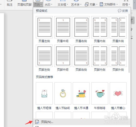The height and width of the screenshot is (127, 136).
Task: Choose the 情人节爱心 heart style
Action: [118, 93]
